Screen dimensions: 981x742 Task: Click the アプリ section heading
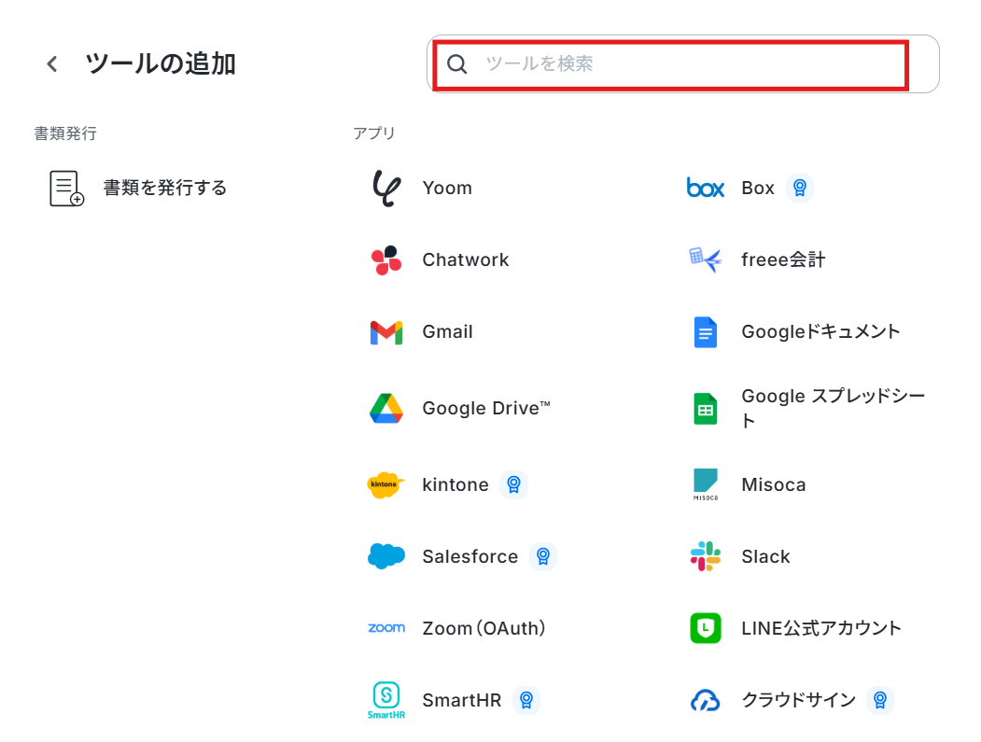(x=374, y=133)
